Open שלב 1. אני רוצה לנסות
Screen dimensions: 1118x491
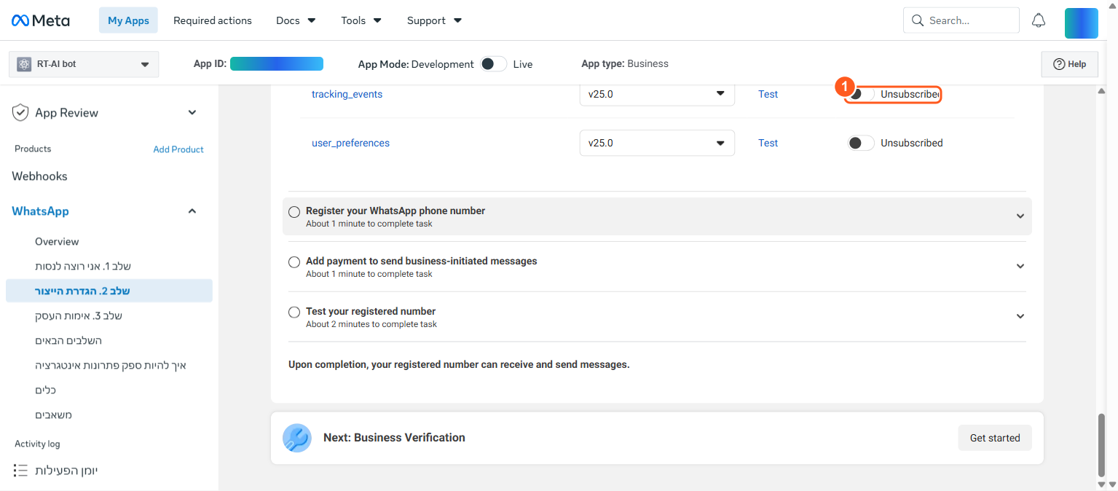pyautogui.click(x=83, y=267)
